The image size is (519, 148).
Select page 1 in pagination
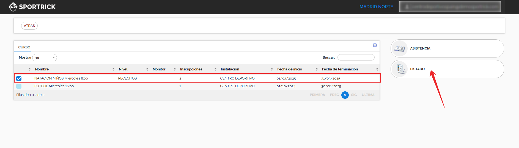[345, 95]
